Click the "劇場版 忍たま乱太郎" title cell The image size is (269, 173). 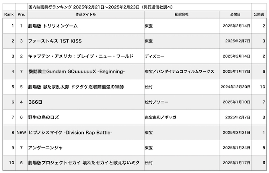click(76, 87)
